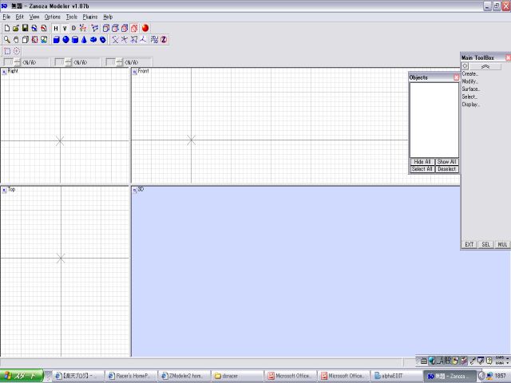This screenshot has width=511, height=383.
Task: Click the first <N/A> spinner control
Action: [x=17, y=62]
